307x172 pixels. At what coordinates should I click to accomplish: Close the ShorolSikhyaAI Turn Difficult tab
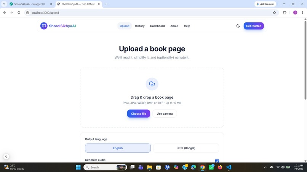pyautogui.click(x=99, y=4)
